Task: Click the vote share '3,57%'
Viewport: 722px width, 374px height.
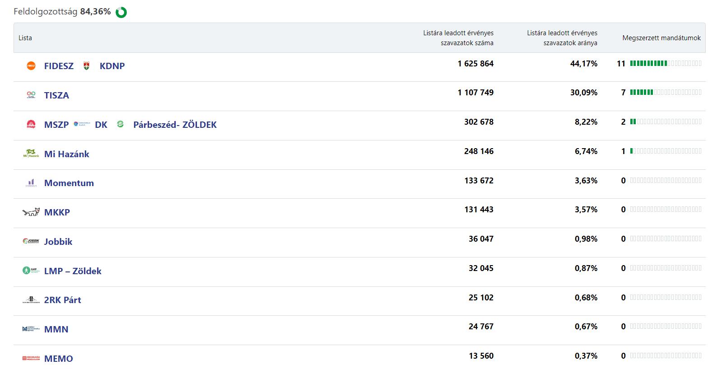Action: point(586,210)
